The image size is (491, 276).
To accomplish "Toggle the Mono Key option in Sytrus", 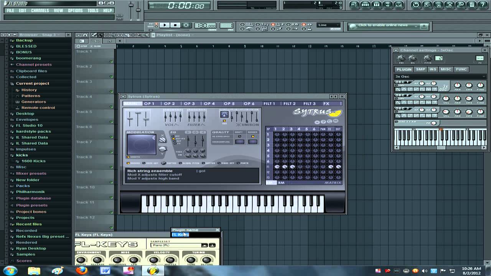I will [x=144, y=163].
